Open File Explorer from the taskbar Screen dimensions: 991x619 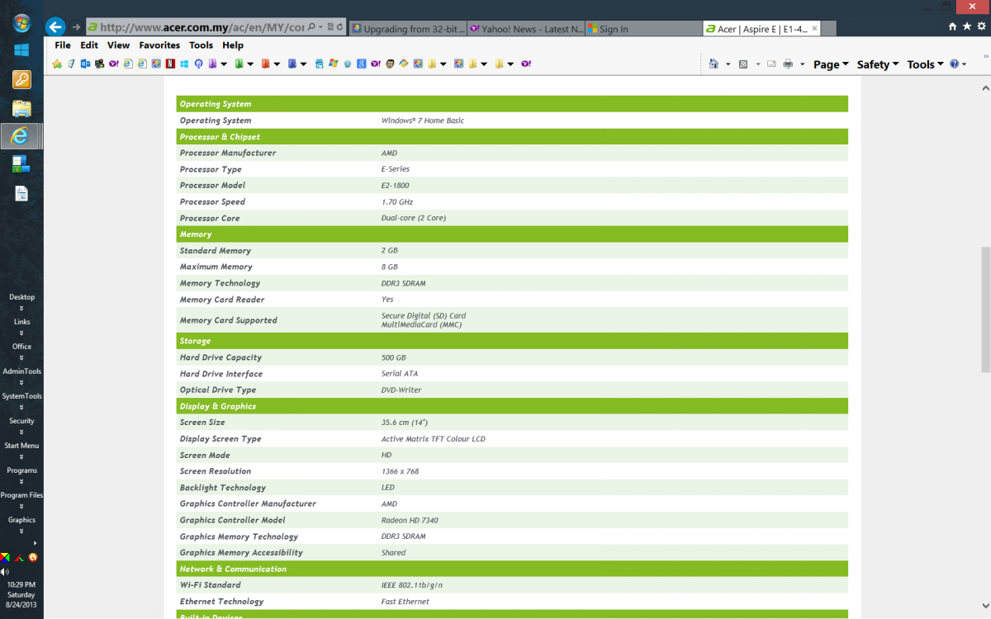point(21,108)
